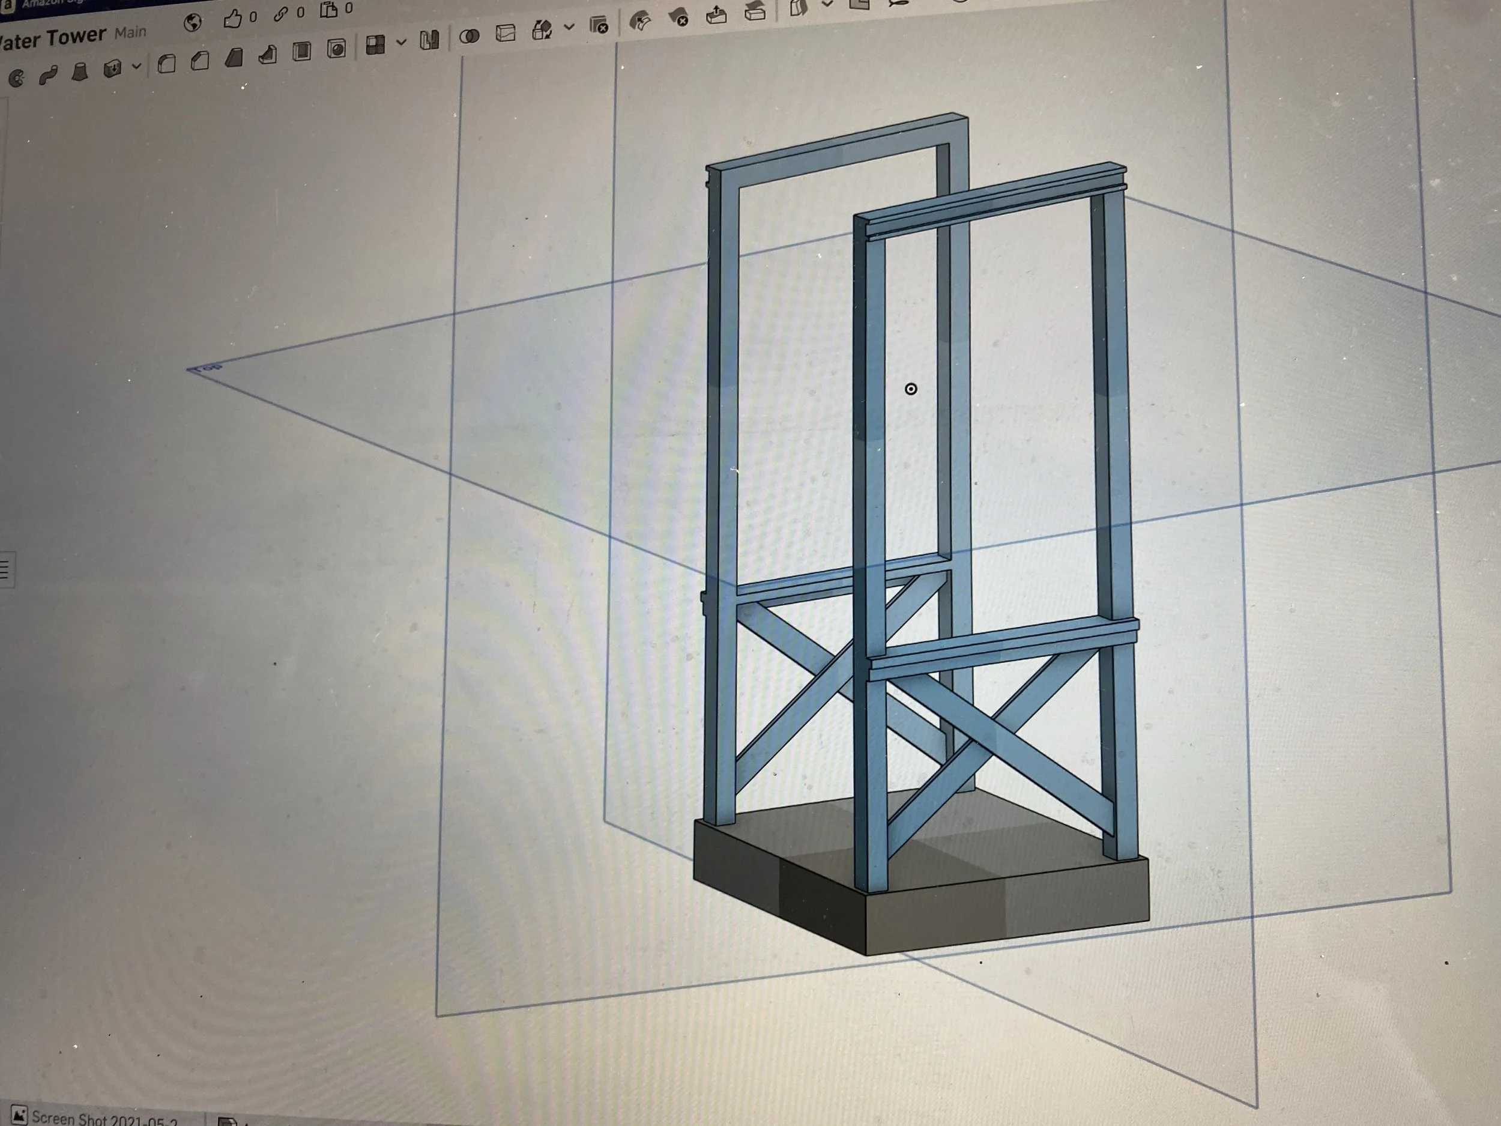Image resolution: width=1501 pixels, height=1126 pixels.
Task: Select the Thicken tool
Action: click(x=112, y=68)
